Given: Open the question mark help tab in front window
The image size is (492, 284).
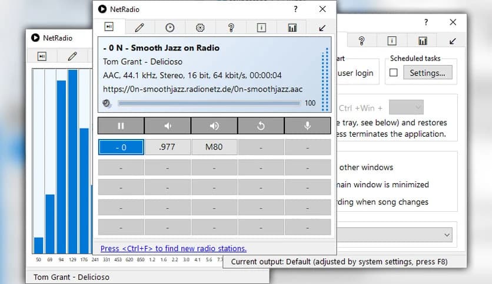Looking at the screenshot, I should [231, 28].
